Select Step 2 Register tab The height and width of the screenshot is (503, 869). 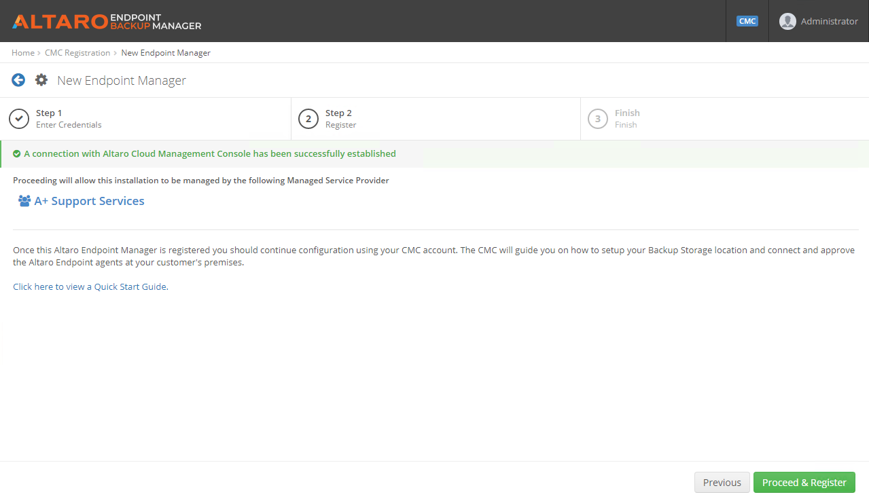[436, 119]
